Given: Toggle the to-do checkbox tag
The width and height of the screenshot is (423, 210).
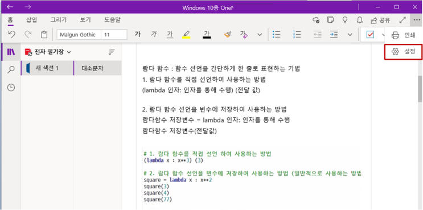Looking at the screenshot, I should coord(370,35).
